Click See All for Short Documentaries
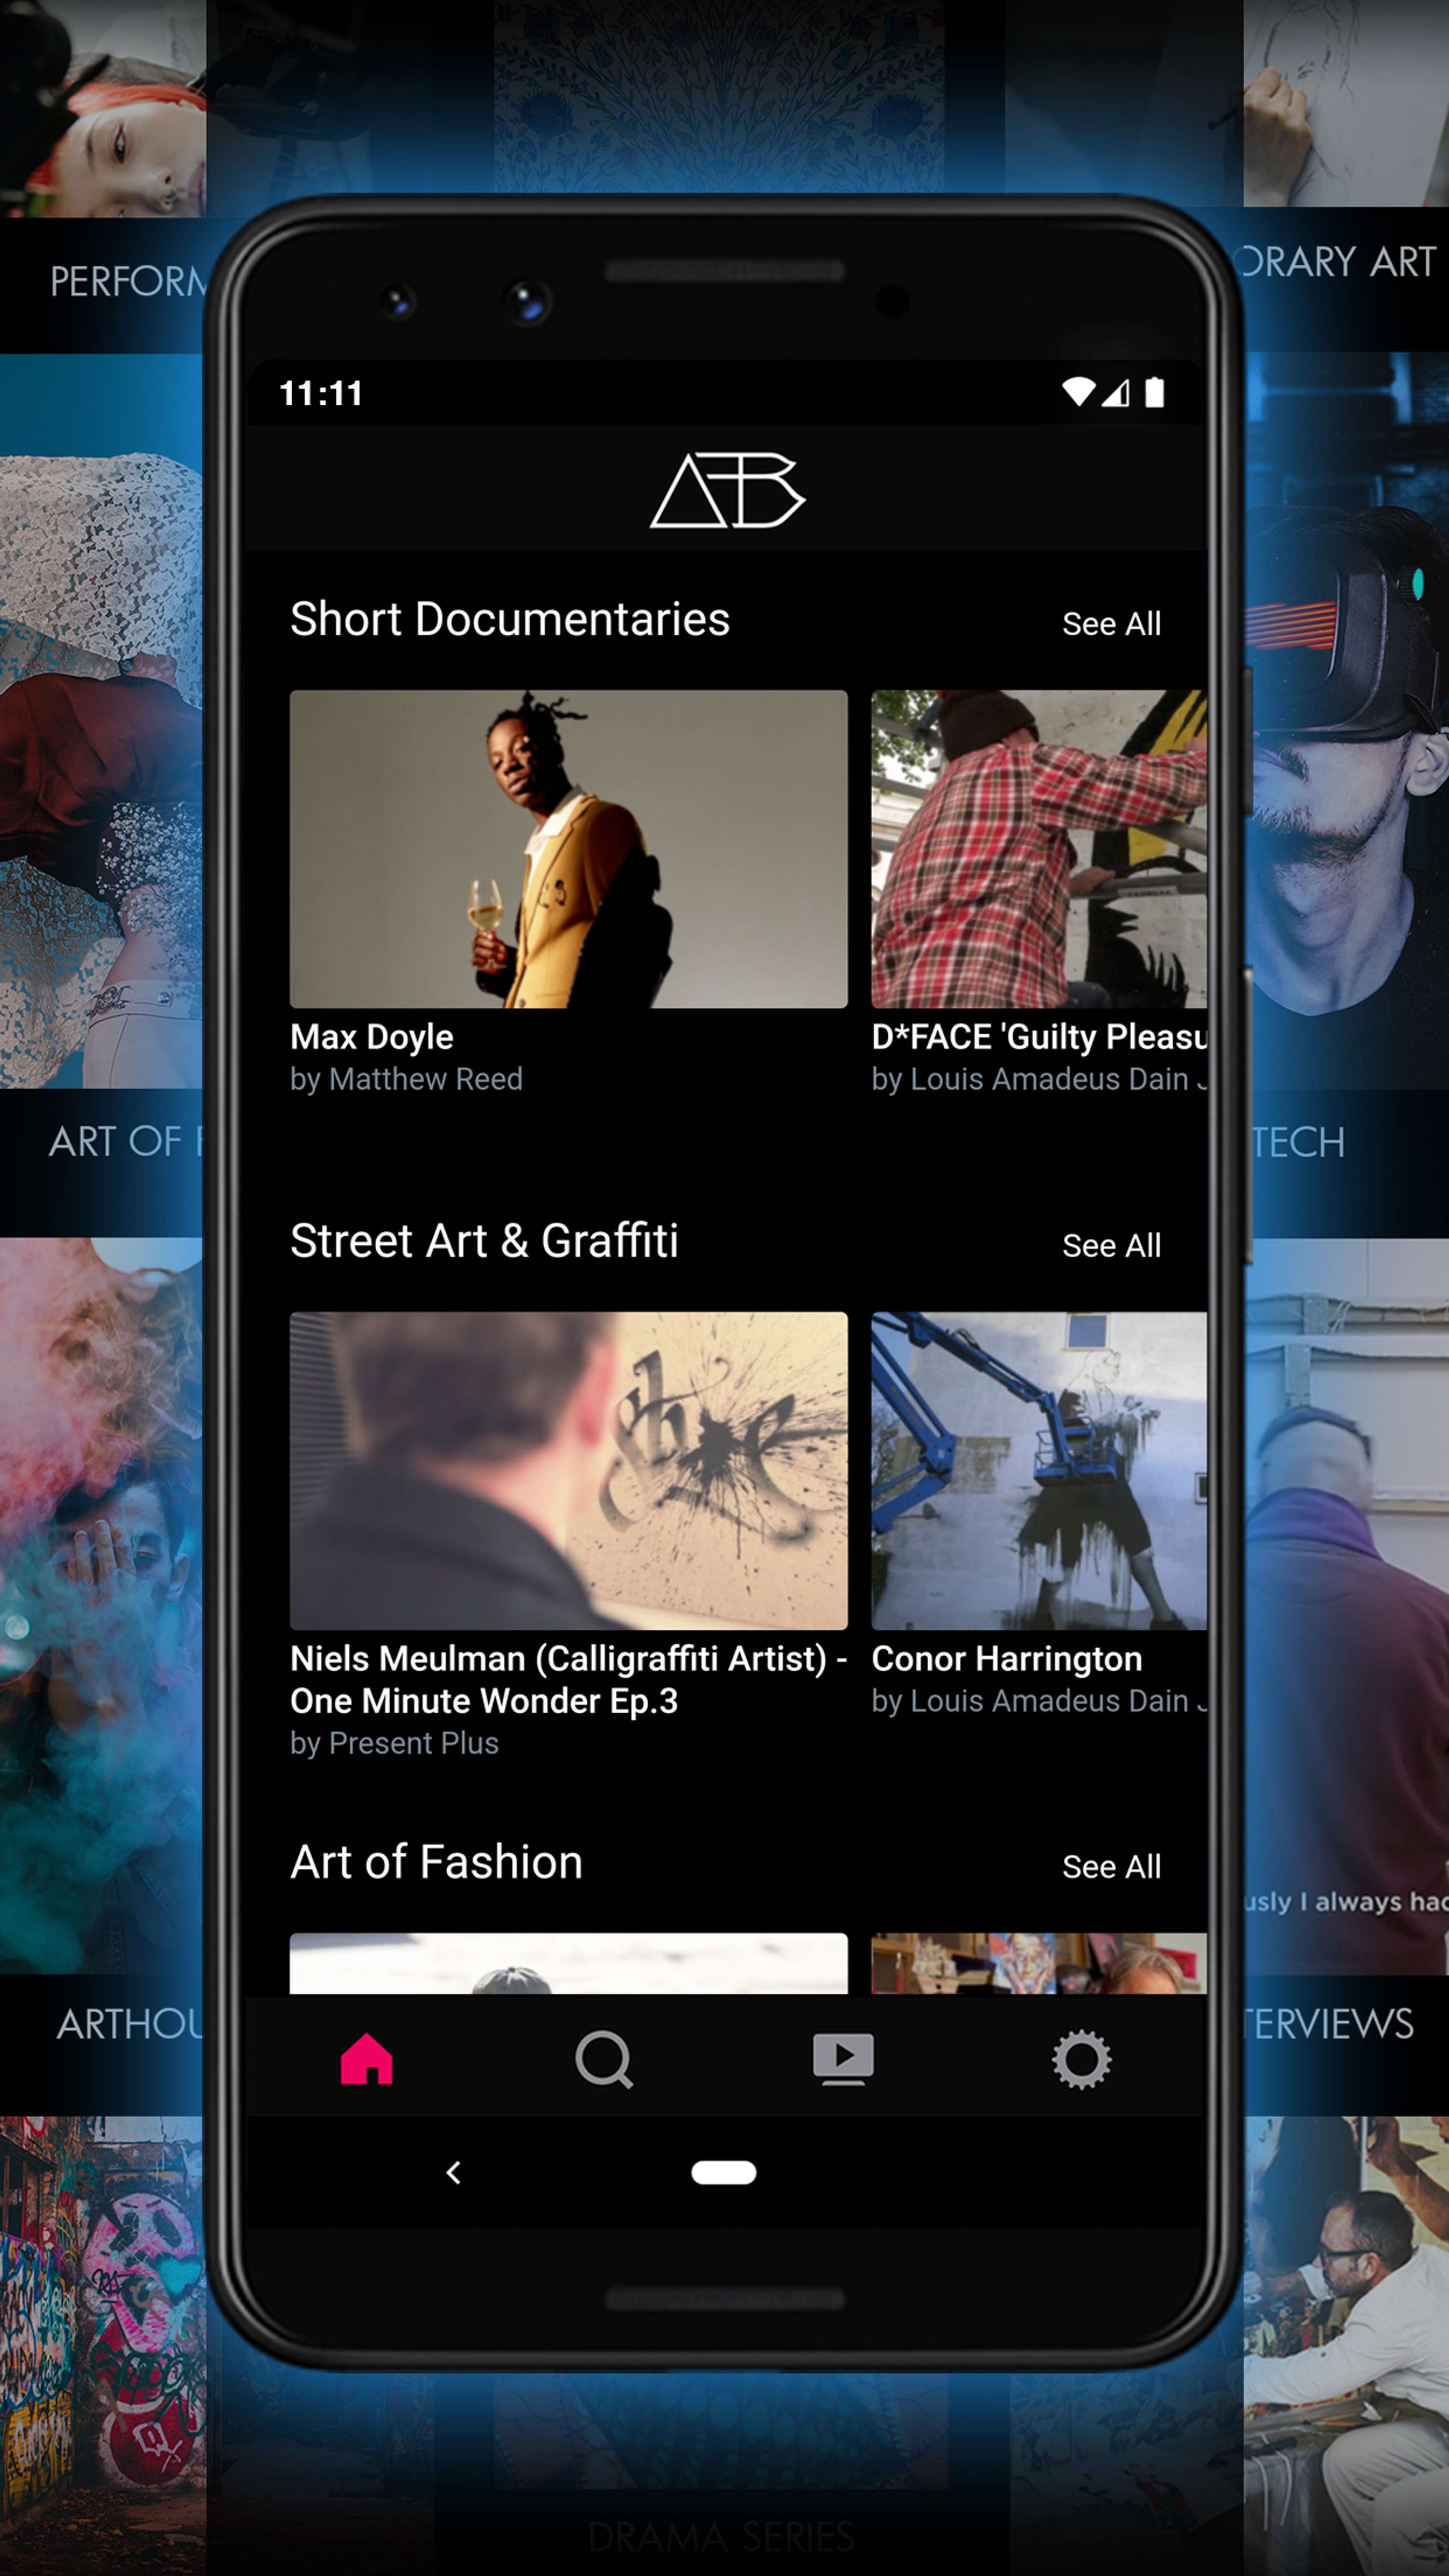Viewport: 1449px width, 2576px height. pyautogui.click(x=1111, y=624)
